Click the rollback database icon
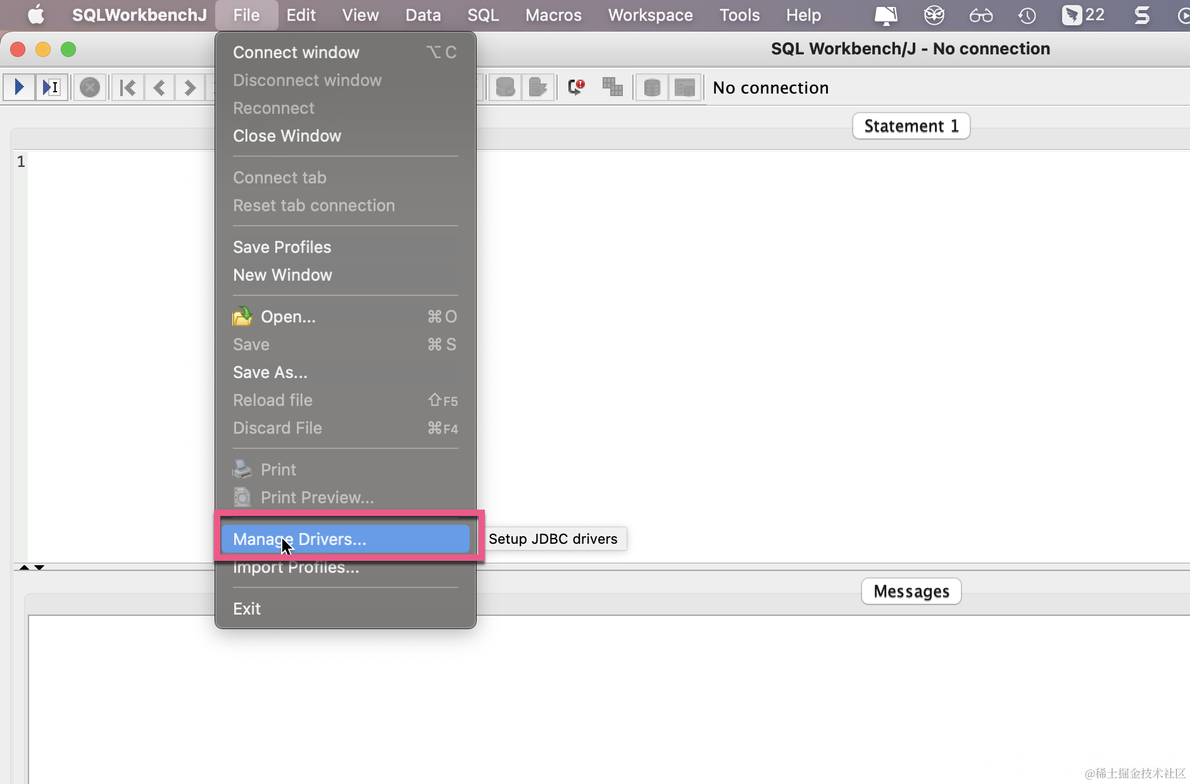1190x784 pixels. [x=538, y=87]
